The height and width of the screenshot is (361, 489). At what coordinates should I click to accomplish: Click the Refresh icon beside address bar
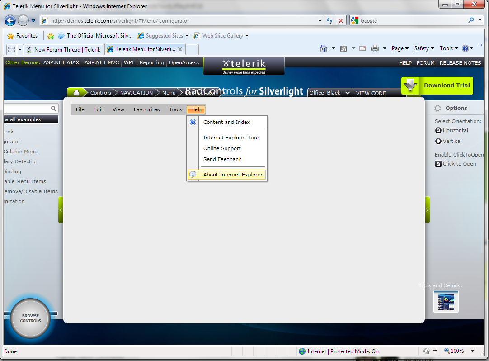tap(329, 21)
